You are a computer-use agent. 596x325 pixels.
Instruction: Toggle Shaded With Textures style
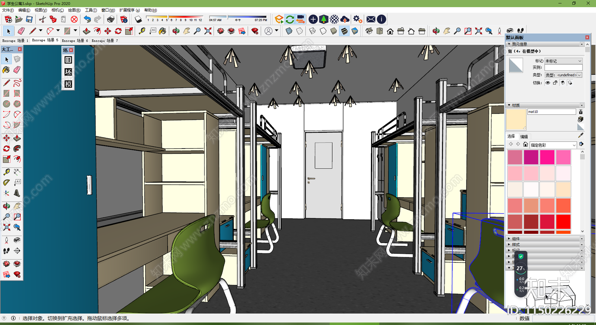[x=344, y=31]
